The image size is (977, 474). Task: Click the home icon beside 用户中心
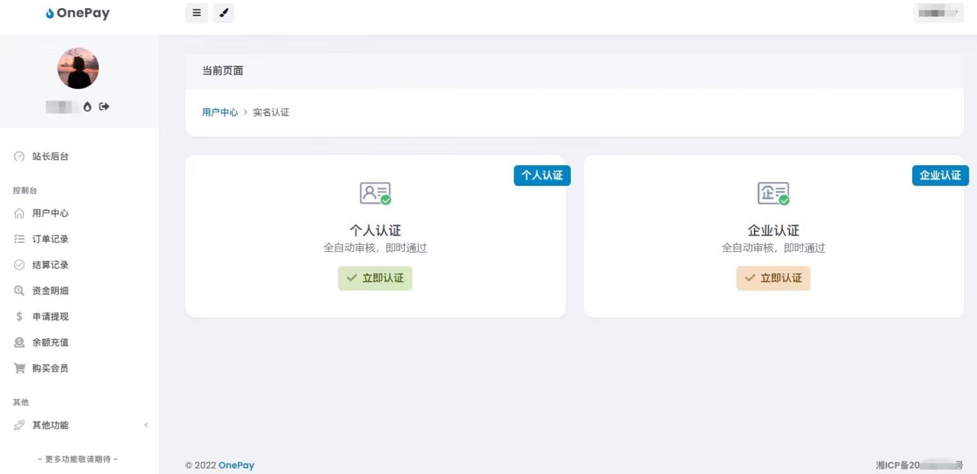pos(19,213)
